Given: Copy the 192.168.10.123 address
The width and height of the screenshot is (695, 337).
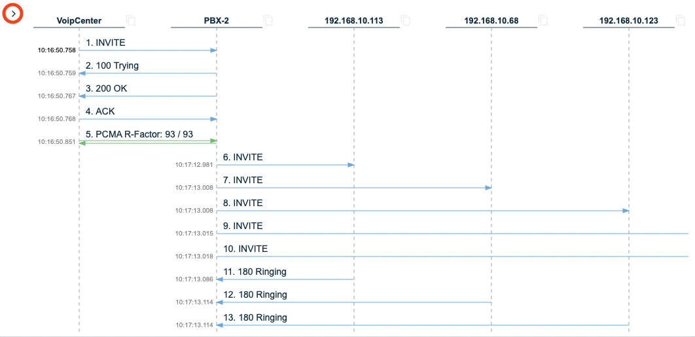Looking at the screenshot, I should tap(681, 20).
